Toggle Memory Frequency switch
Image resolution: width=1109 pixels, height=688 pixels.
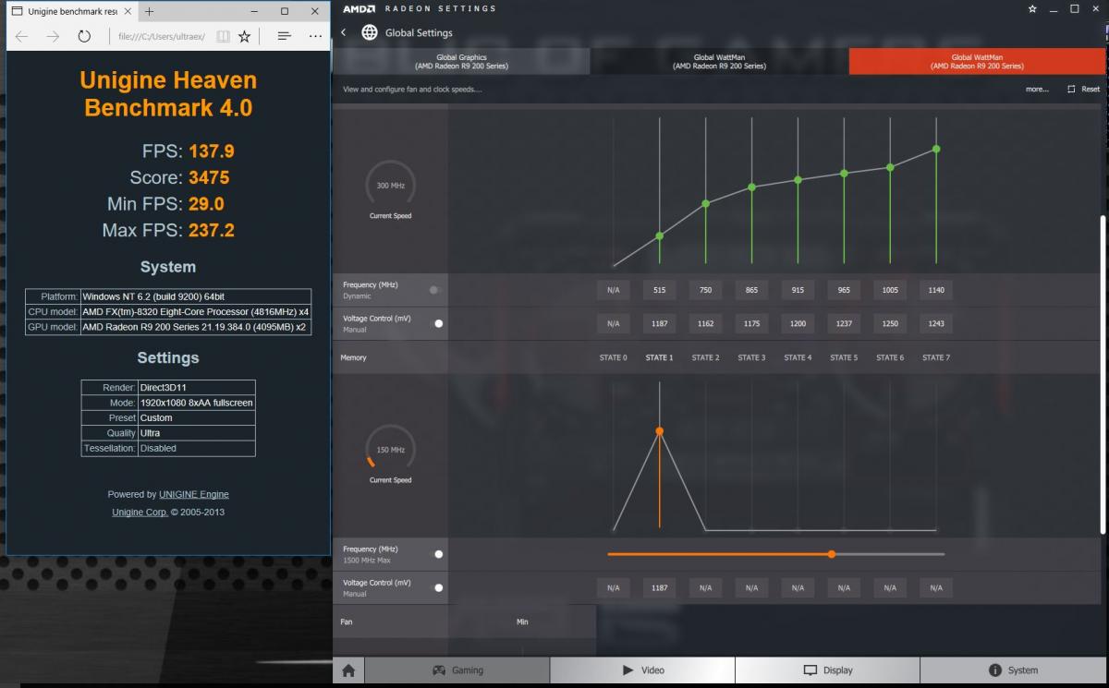[438, 554]
